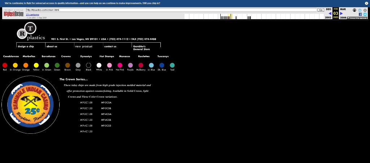The height and width of the screenshot is (163, 370).
Task: Select the Tuscanys series tab
Action: (163, 56)
